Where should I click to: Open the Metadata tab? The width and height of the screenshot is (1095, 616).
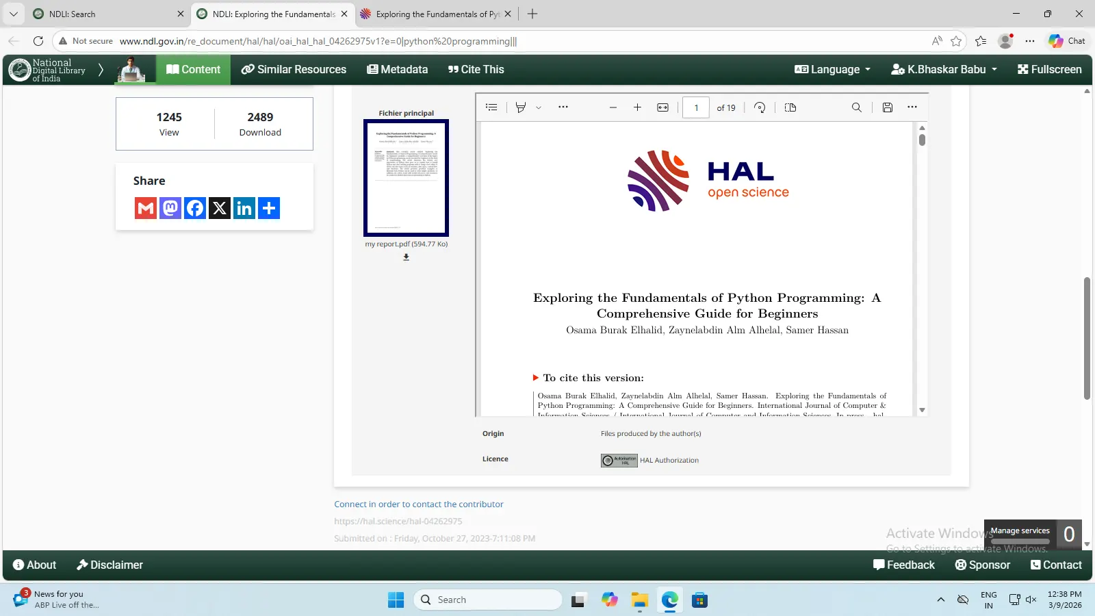(397, 69)
